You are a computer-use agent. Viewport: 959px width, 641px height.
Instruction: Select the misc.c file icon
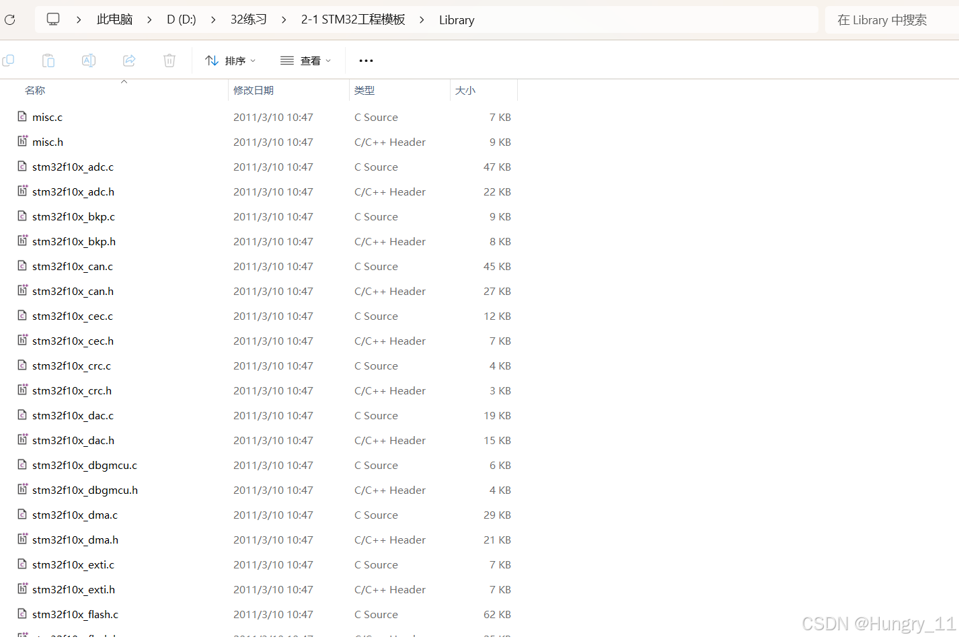pos(22,116)
